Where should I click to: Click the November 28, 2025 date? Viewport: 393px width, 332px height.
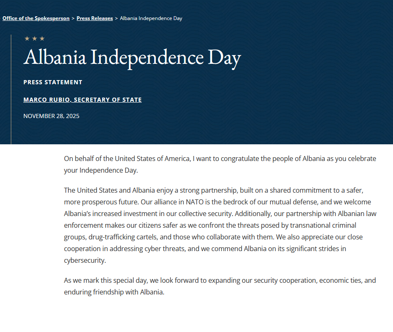[51, 116]
